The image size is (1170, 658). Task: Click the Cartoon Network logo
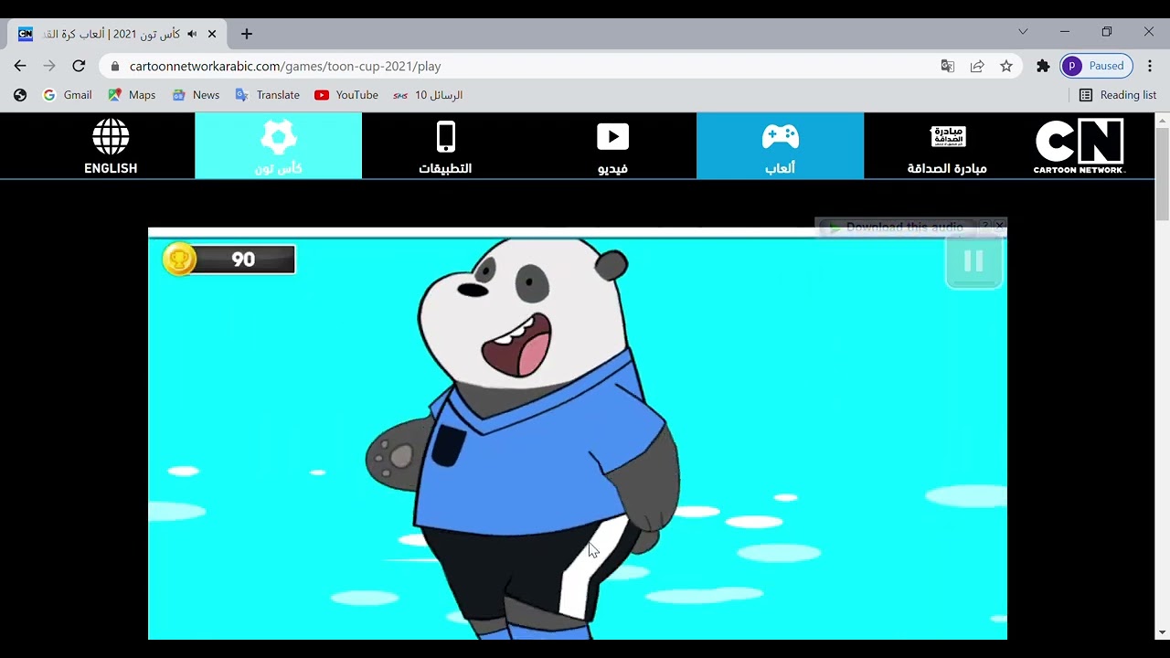pyautogui.click(x=1079, y=146)
